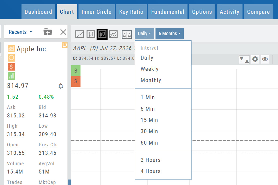Click the orange area chart icon beside Apple Inc.
The width and height of the screenshot is (278, 185).
coord(11,49)
